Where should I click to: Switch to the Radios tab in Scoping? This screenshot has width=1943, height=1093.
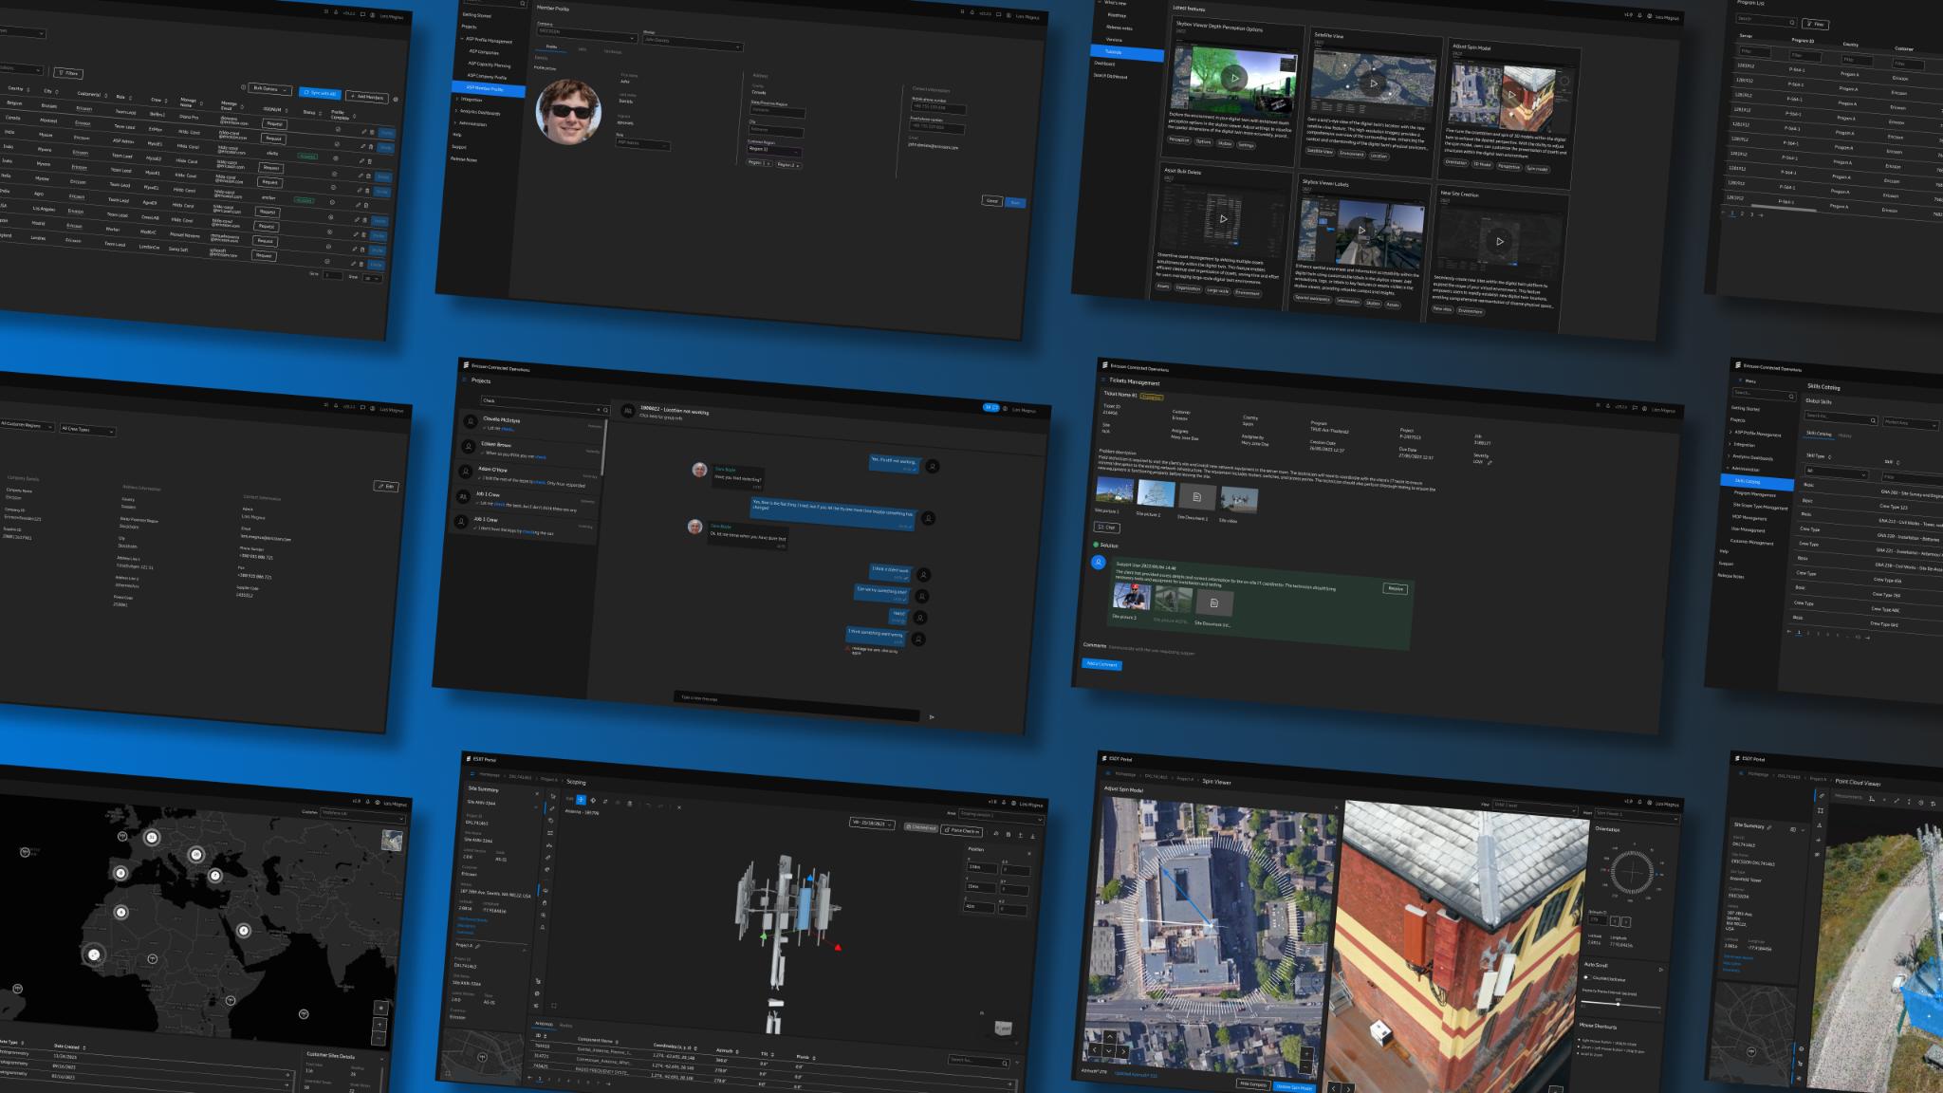point(566,1026)
